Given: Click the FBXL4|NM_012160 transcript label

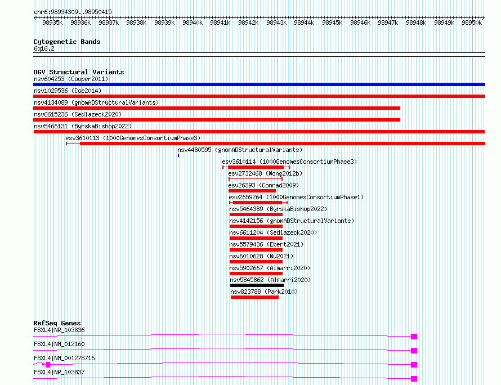Looking at the screenshot, I should pyautogui.click(x=59, y=344).
